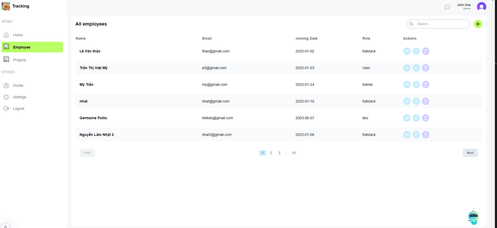The height and width of the screenshot is (228, 497).
Task: View details of Nguyễn Lâm Nhật 2
Action: pyautogui.click(x=407, y=135)
